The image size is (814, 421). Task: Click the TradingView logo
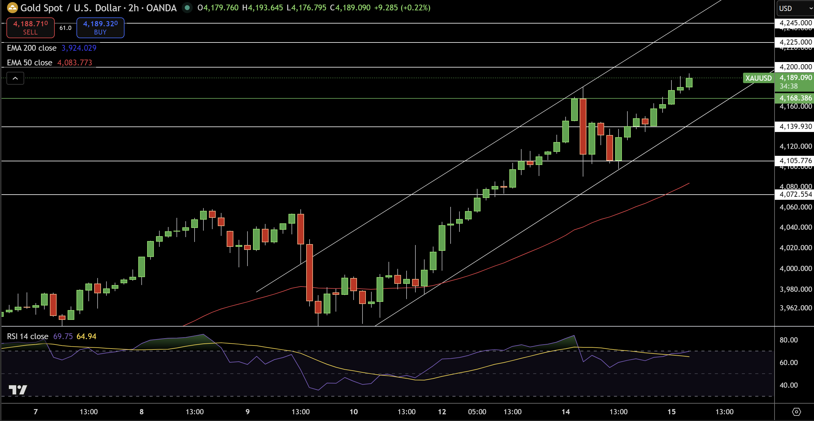click(18, 390)
